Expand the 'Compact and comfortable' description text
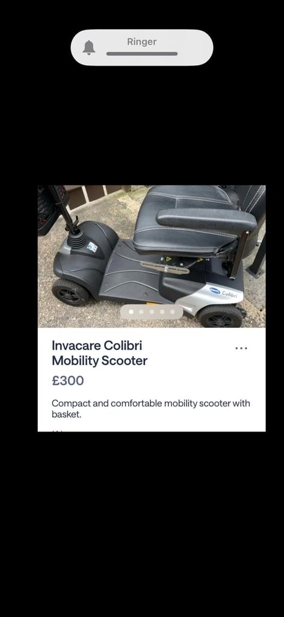The height and width of the screenshot is (617, 284). click(151, 409)
